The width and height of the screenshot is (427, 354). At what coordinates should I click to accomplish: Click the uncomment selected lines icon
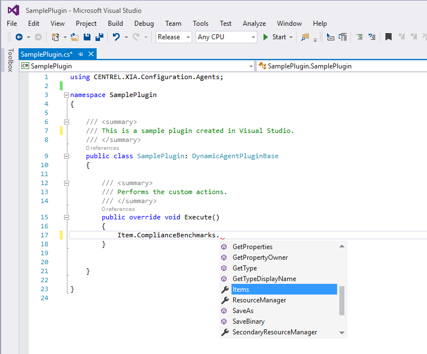[372, 37]
